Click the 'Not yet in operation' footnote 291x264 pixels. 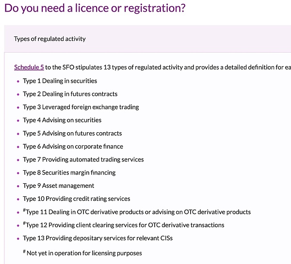(x=84, y=253)
